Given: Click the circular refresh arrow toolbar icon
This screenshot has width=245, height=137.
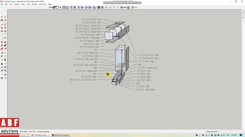Looking at the screenshot, I should point(67,7).
